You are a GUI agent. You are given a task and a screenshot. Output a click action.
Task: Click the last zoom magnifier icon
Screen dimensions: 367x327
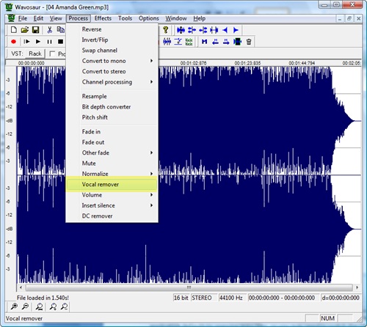[64, 306]
